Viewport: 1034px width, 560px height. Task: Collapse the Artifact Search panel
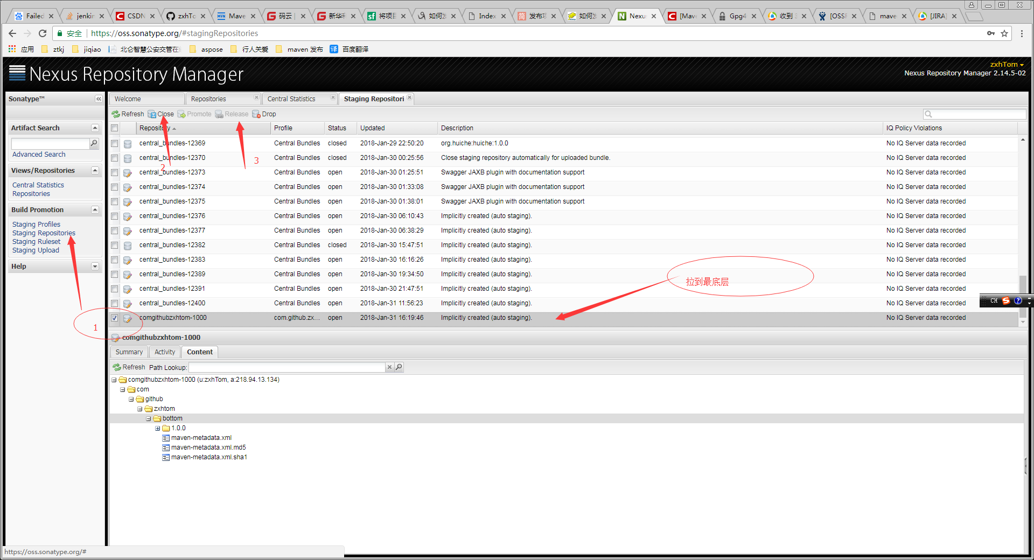pyautogui.click(x=95, y=128)
